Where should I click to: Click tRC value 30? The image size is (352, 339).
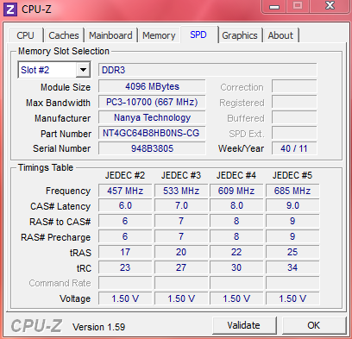236,267
